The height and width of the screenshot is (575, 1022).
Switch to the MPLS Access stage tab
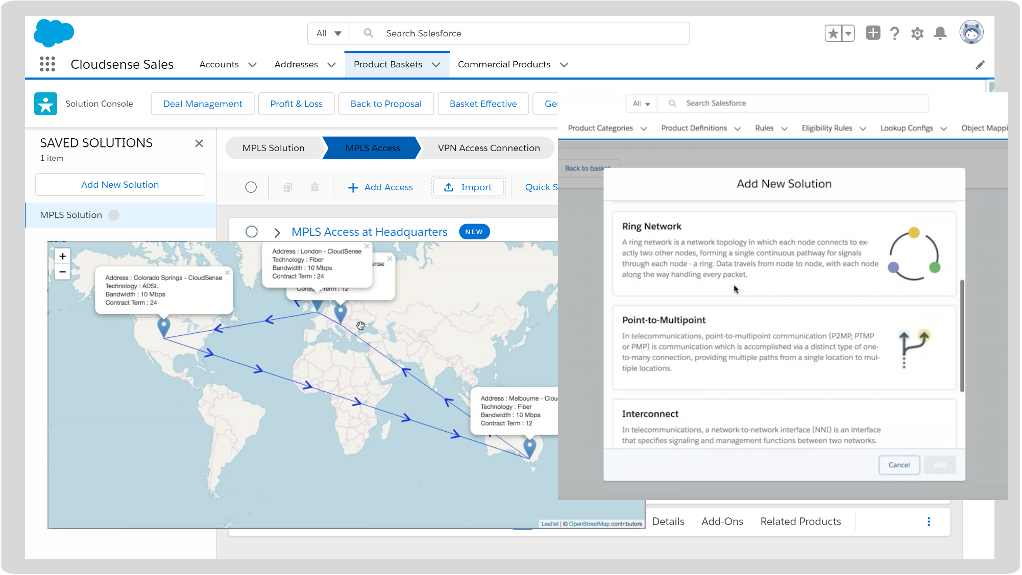point(373,148)
